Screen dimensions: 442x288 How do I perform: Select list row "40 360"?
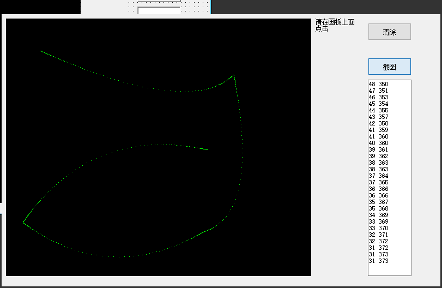tap(389, 143)
